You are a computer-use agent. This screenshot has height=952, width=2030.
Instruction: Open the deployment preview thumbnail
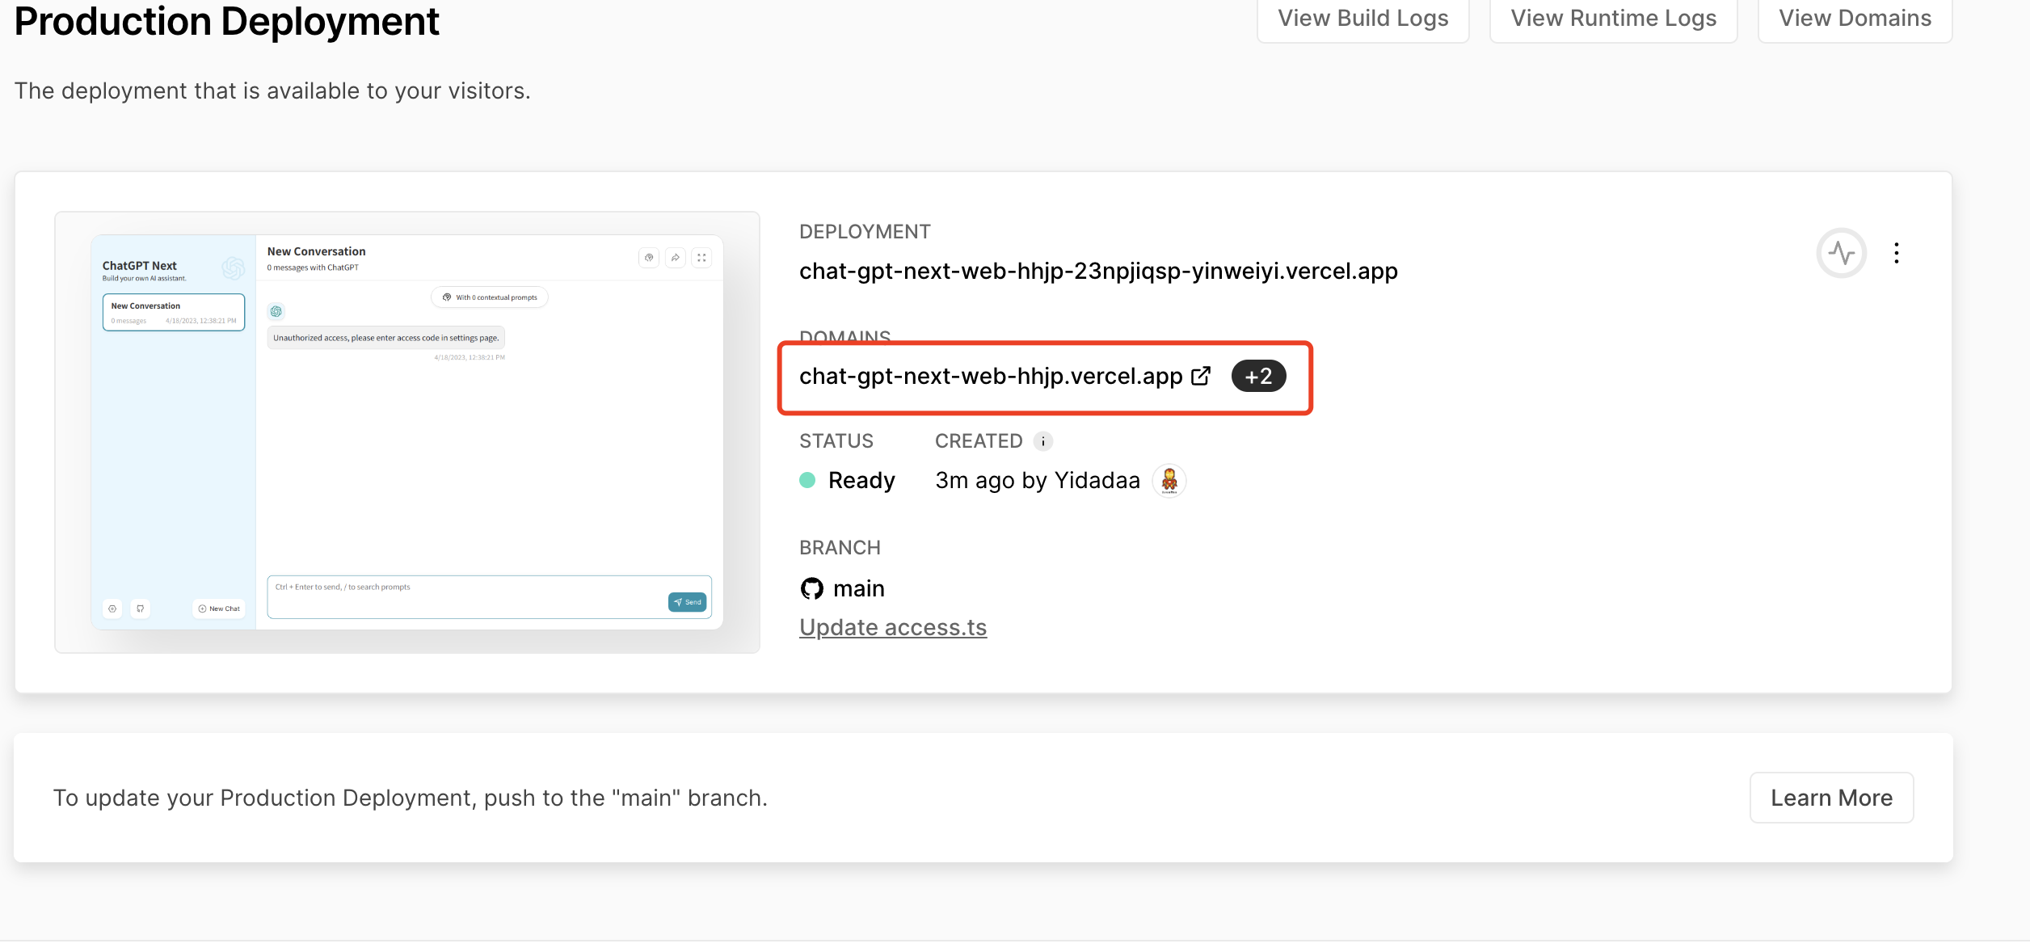coord(407,432)
